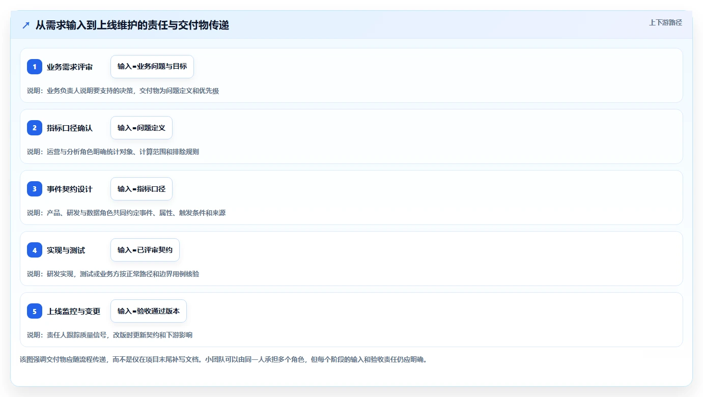Viewport: 703px width, 397px height.
Task: Click the step title 指标口径确认
Action: point(70,128)
